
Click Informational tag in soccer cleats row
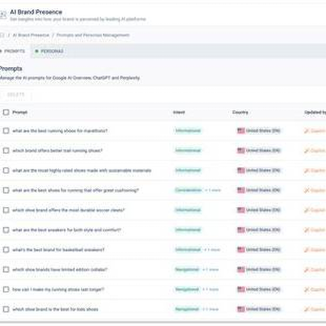click(x=188, y=210)
